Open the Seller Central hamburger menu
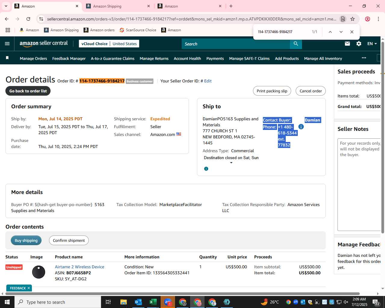This screenshot has height=308, width=385. point(7,44)
